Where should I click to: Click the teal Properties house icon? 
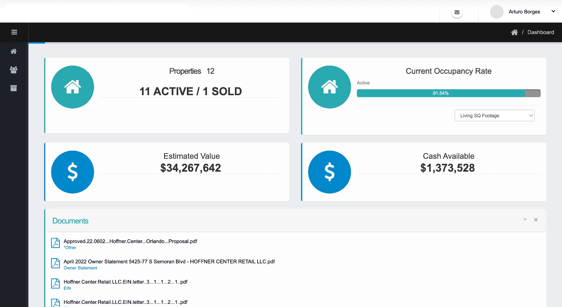click(73, 87)
